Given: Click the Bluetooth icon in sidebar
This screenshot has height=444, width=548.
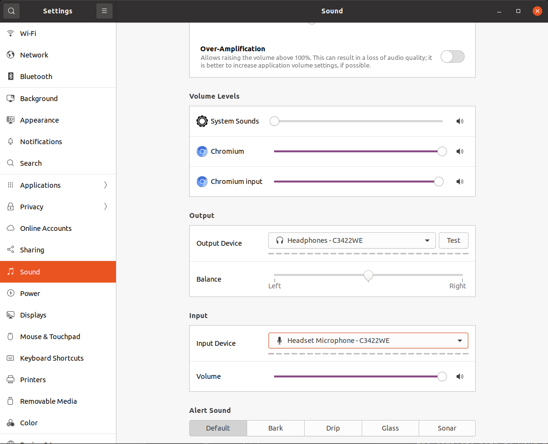Looking at the screenshot, I should point(11,76).
